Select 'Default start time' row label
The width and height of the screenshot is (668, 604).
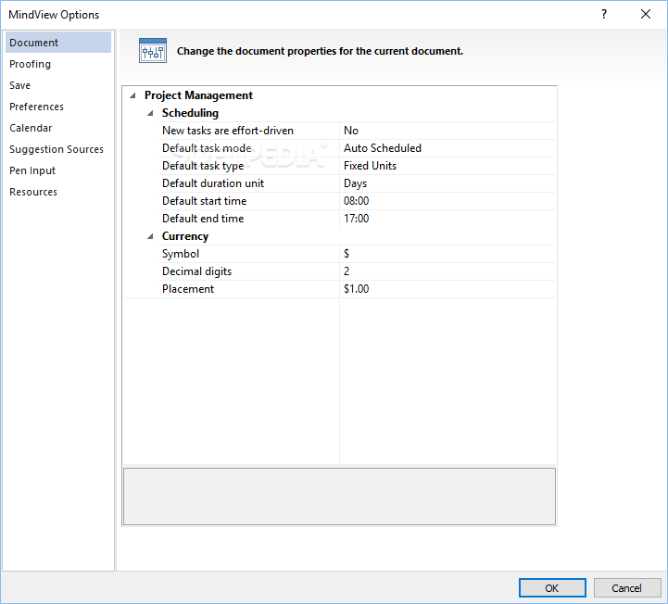204,201
